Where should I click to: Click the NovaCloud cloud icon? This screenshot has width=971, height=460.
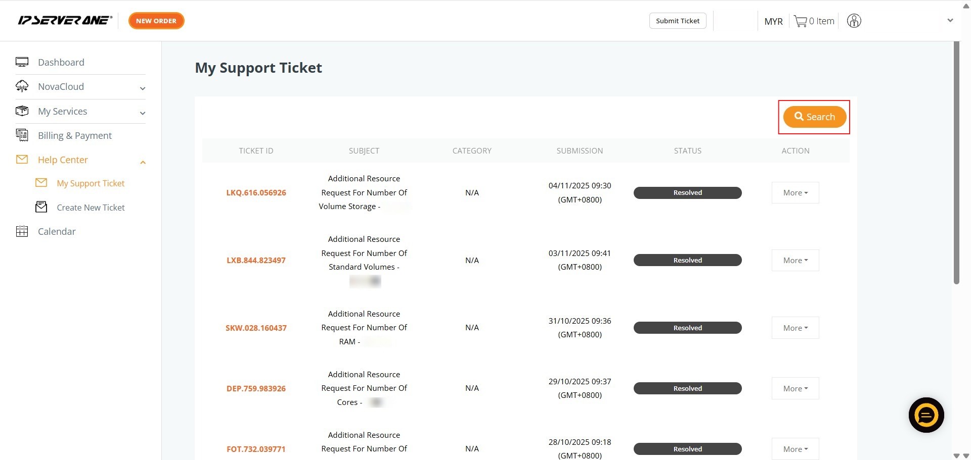[22, 86]
